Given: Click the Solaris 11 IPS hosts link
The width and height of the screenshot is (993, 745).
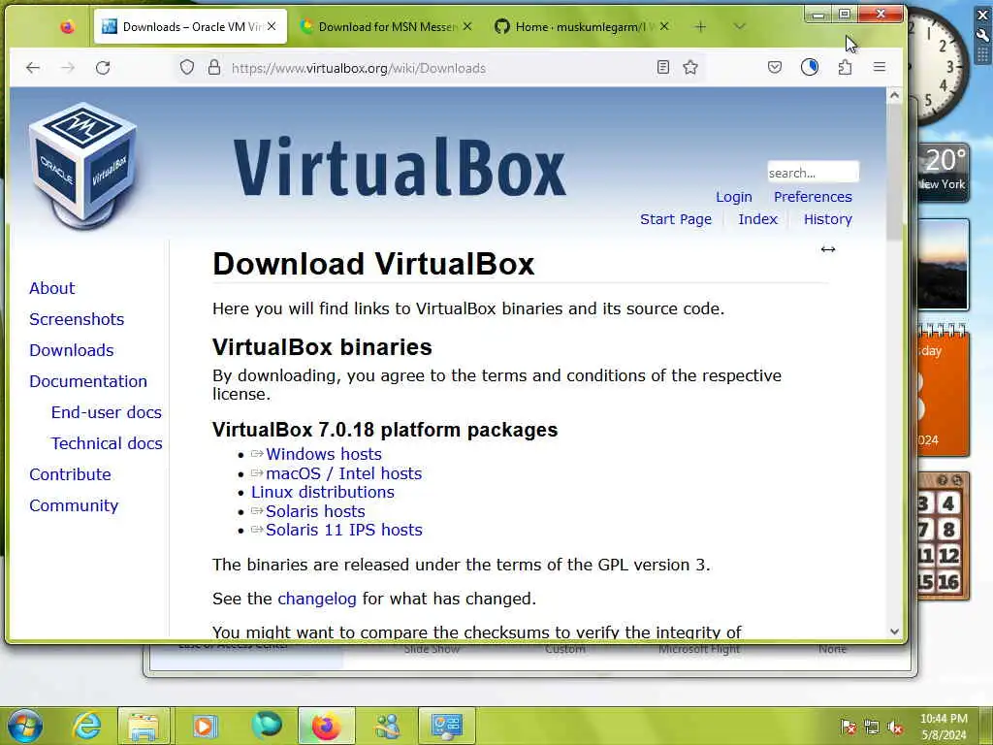Looking at the screenshot, I should click(344, 530).
